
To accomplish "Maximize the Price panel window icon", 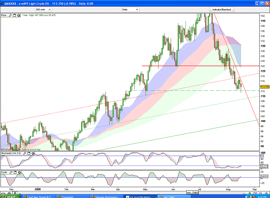I will click(x=14, y=15).
